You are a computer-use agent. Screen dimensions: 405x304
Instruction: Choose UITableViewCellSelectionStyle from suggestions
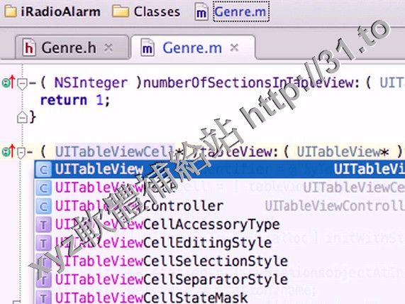point(220,261)
